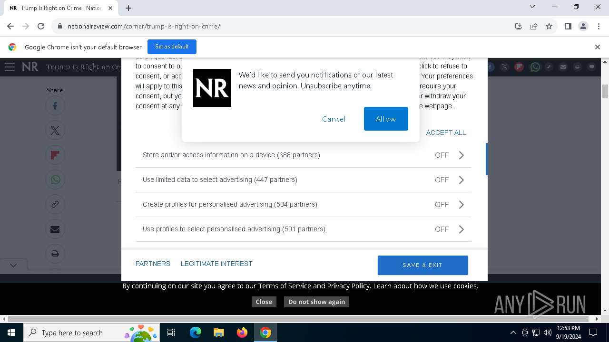The image size is (609, 342).
Task: Email the article from the Share sidebar
Action: (55, 229)
